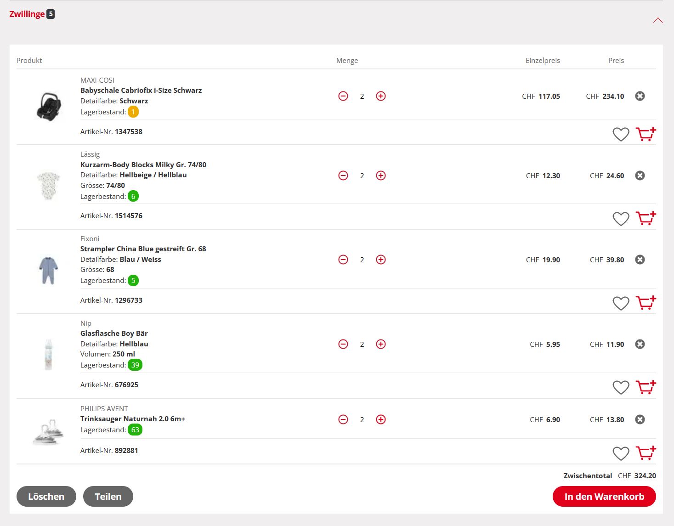Click the green stock badge 63 for Trinksauger

click(x=135, y=430)
